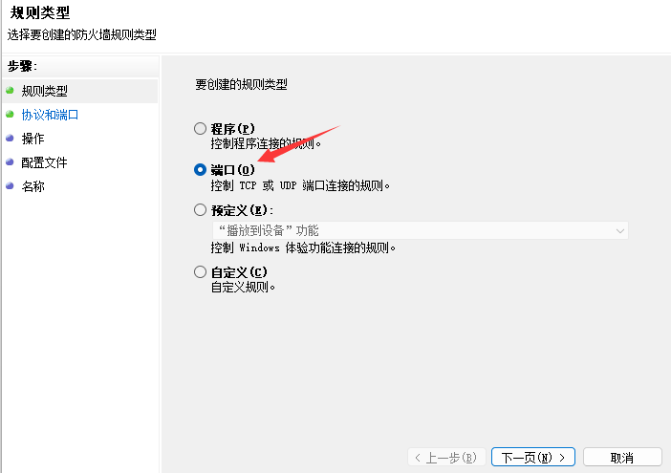Go to 协议和端口 step link
Screen dimensions: 671x473
click(50, 115)
